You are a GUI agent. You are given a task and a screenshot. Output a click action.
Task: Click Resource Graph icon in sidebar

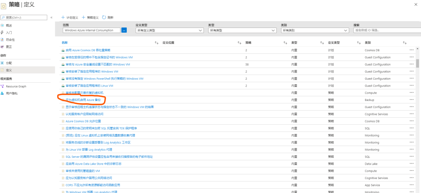tap(2, 86)
